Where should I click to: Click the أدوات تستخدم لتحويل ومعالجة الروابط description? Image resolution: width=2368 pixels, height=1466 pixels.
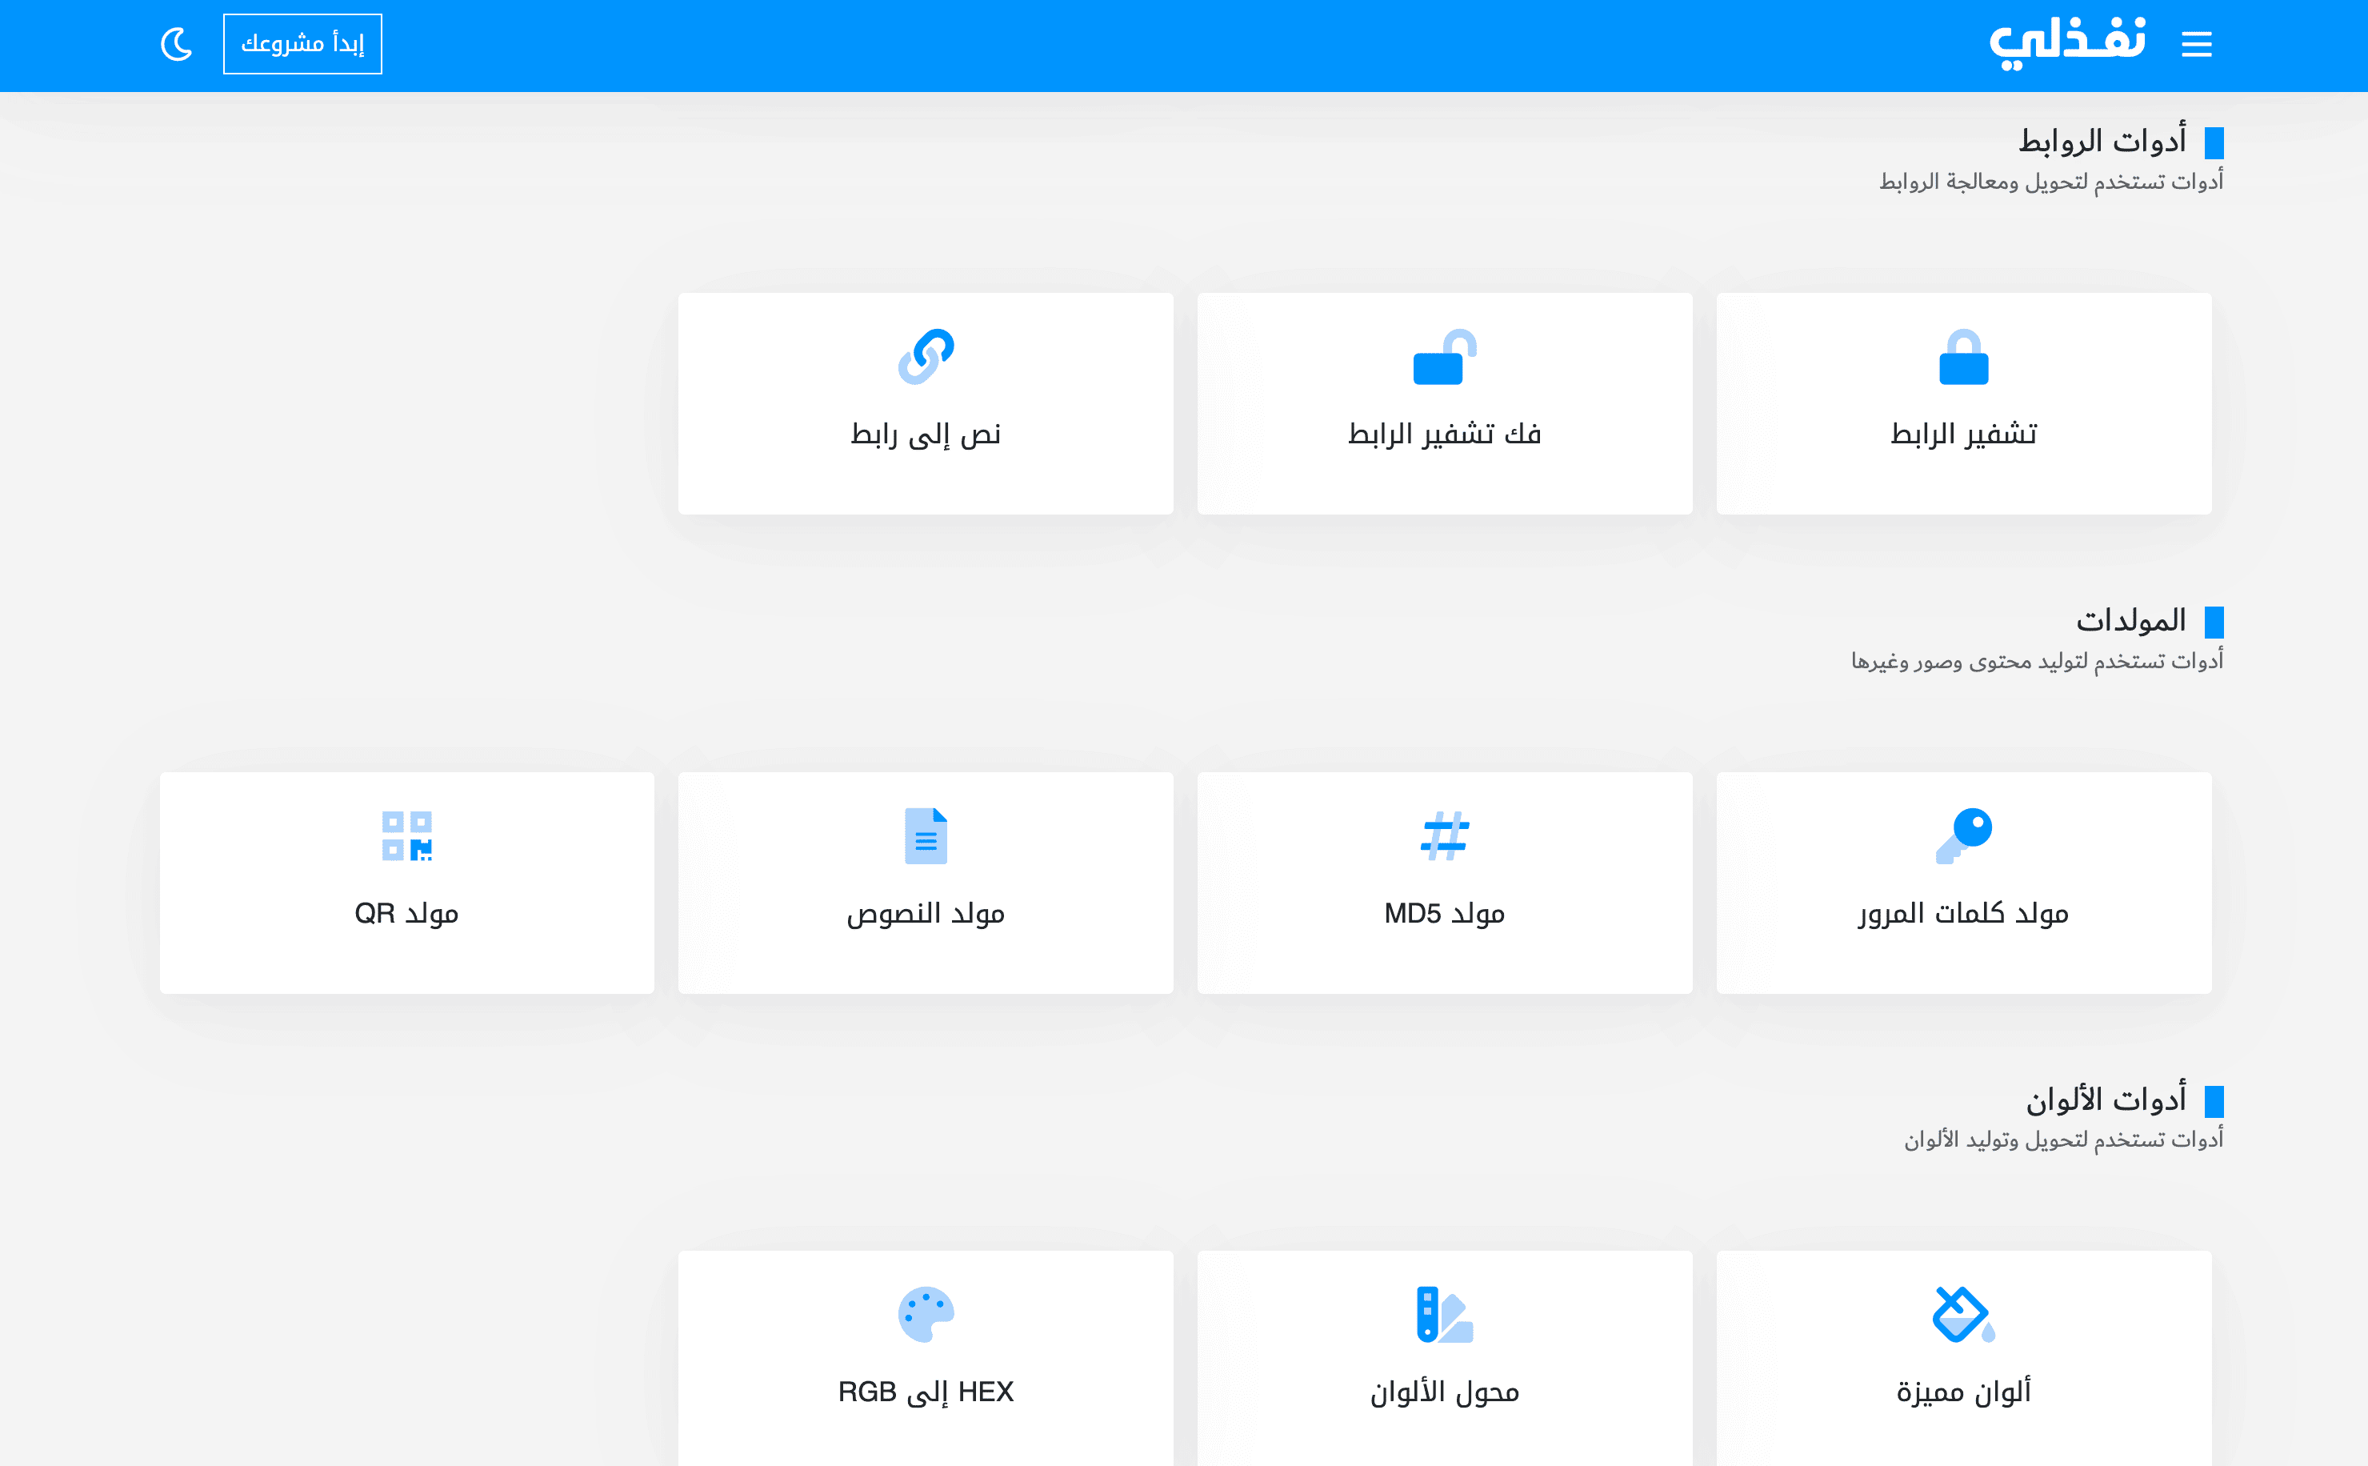2051,182
